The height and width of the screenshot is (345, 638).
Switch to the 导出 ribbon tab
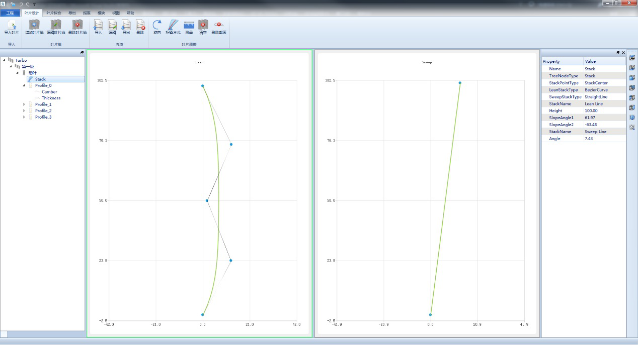72,13
